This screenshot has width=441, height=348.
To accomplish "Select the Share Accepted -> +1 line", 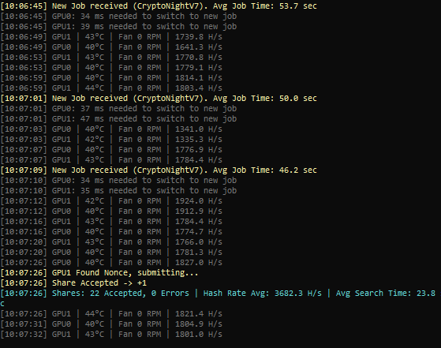I will [73, 283].
